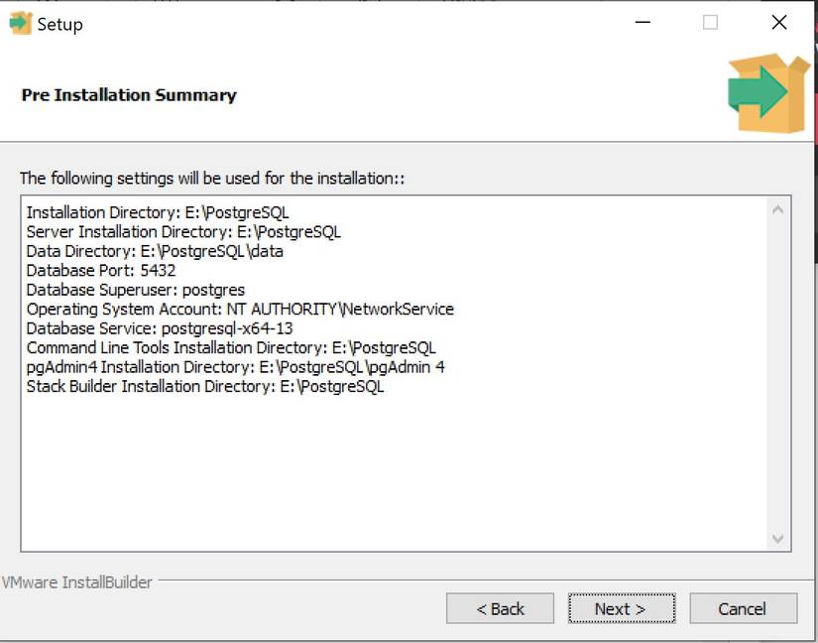The image size is (818, 643).
Task: Click the Stack Builder Installation Directory line
Action: (204, 386)
